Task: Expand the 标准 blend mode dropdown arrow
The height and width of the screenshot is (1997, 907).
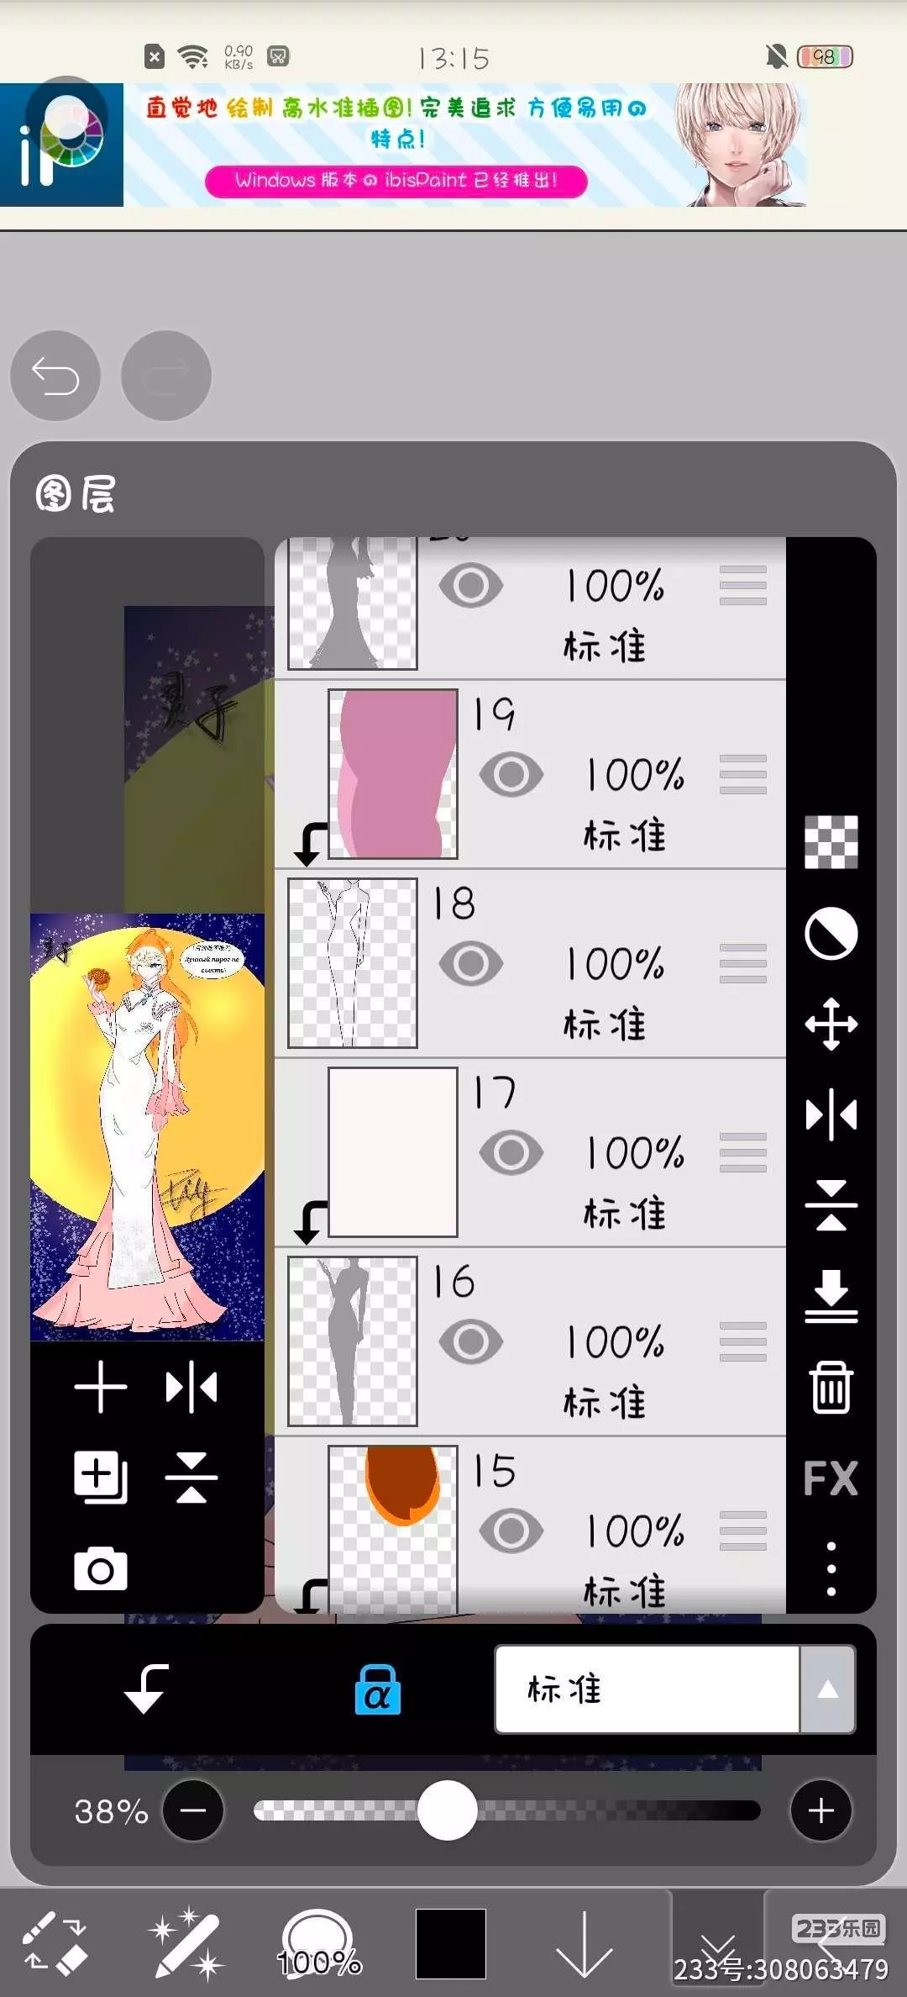Action: point(827,1689)
